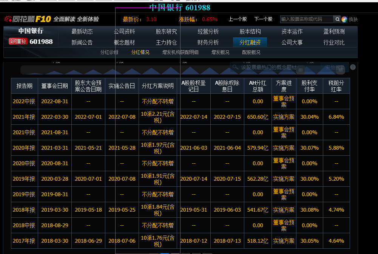
Task: Open the 公司资料 tab
Action: (x=124, y=32)
